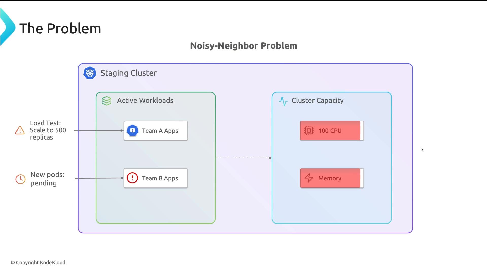Click the Memory capacity bar

coord(332,178)
